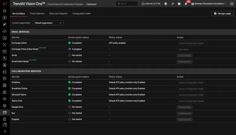Open the gauge dashboard sidebar icon
The image size is (236, 135).
click(5, 31)
